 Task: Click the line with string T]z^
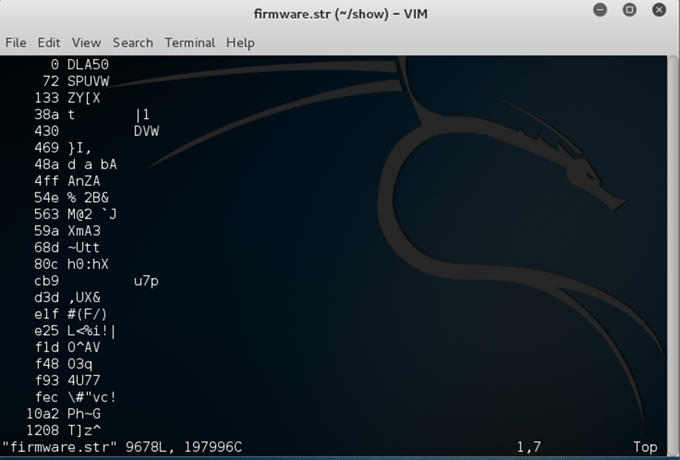click(63, 430)
